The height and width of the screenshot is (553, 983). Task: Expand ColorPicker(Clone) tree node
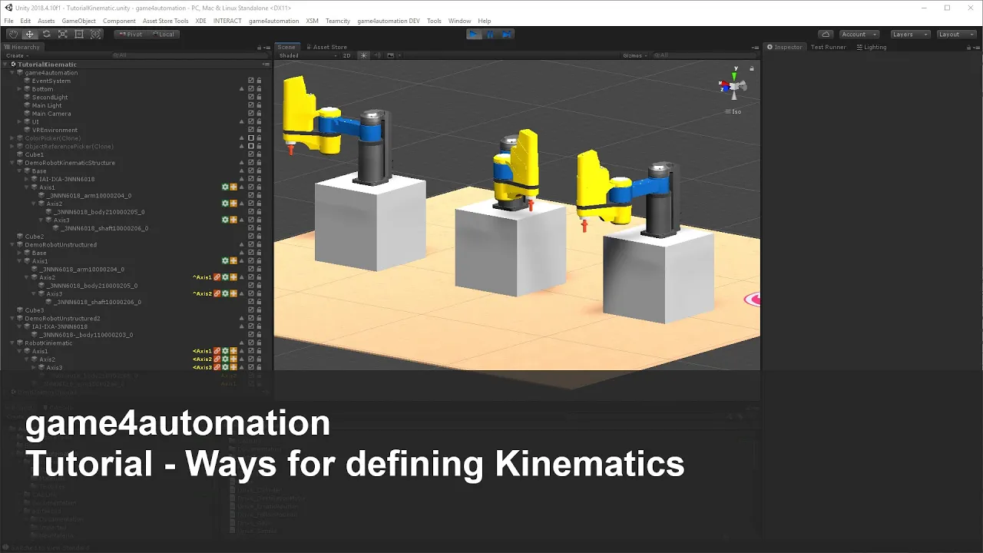click(13, 138)
